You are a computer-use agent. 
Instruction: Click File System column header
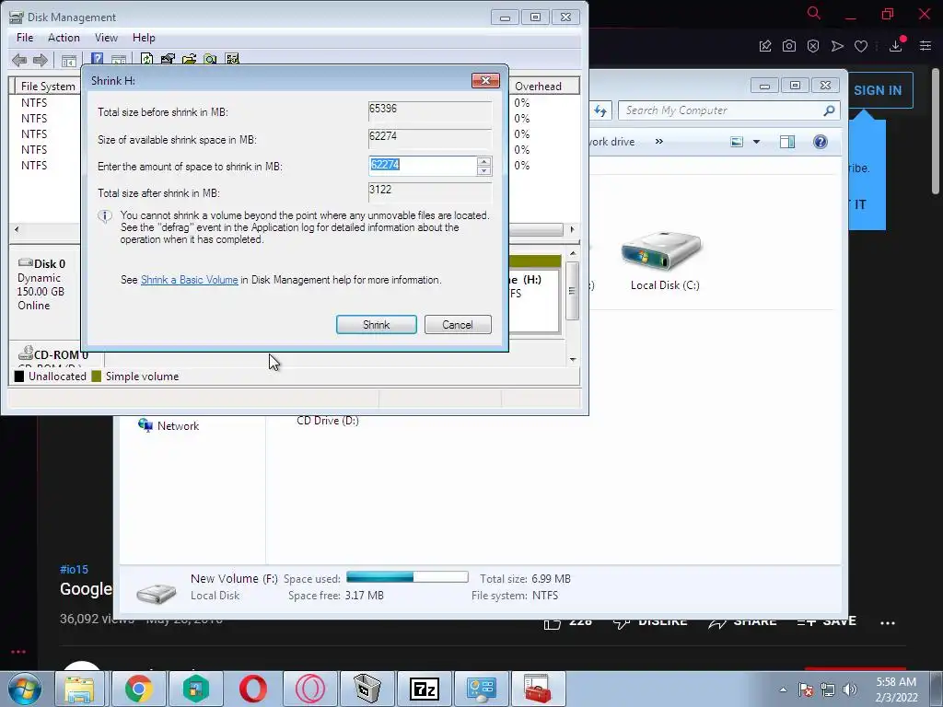48,86
